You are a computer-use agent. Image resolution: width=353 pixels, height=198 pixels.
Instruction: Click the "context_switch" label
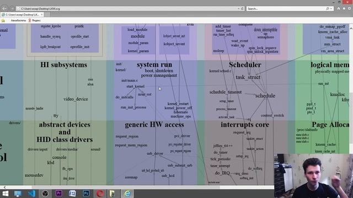pos(272,116)
